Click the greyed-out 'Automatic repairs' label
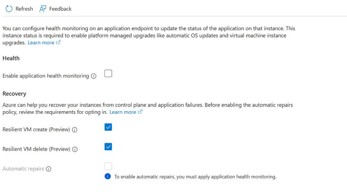The width and height of the screenshot is (347, 192). pyautogui.click(x=23, y=169)
